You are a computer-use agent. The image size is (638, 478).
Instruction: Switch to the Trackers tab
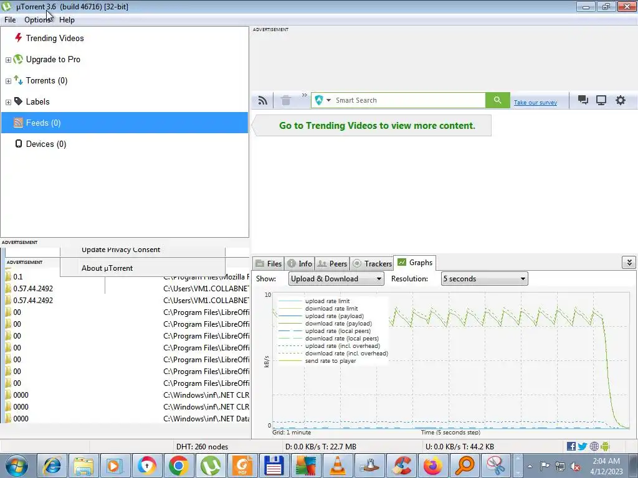pyautogui.click(x=372, y=263)
